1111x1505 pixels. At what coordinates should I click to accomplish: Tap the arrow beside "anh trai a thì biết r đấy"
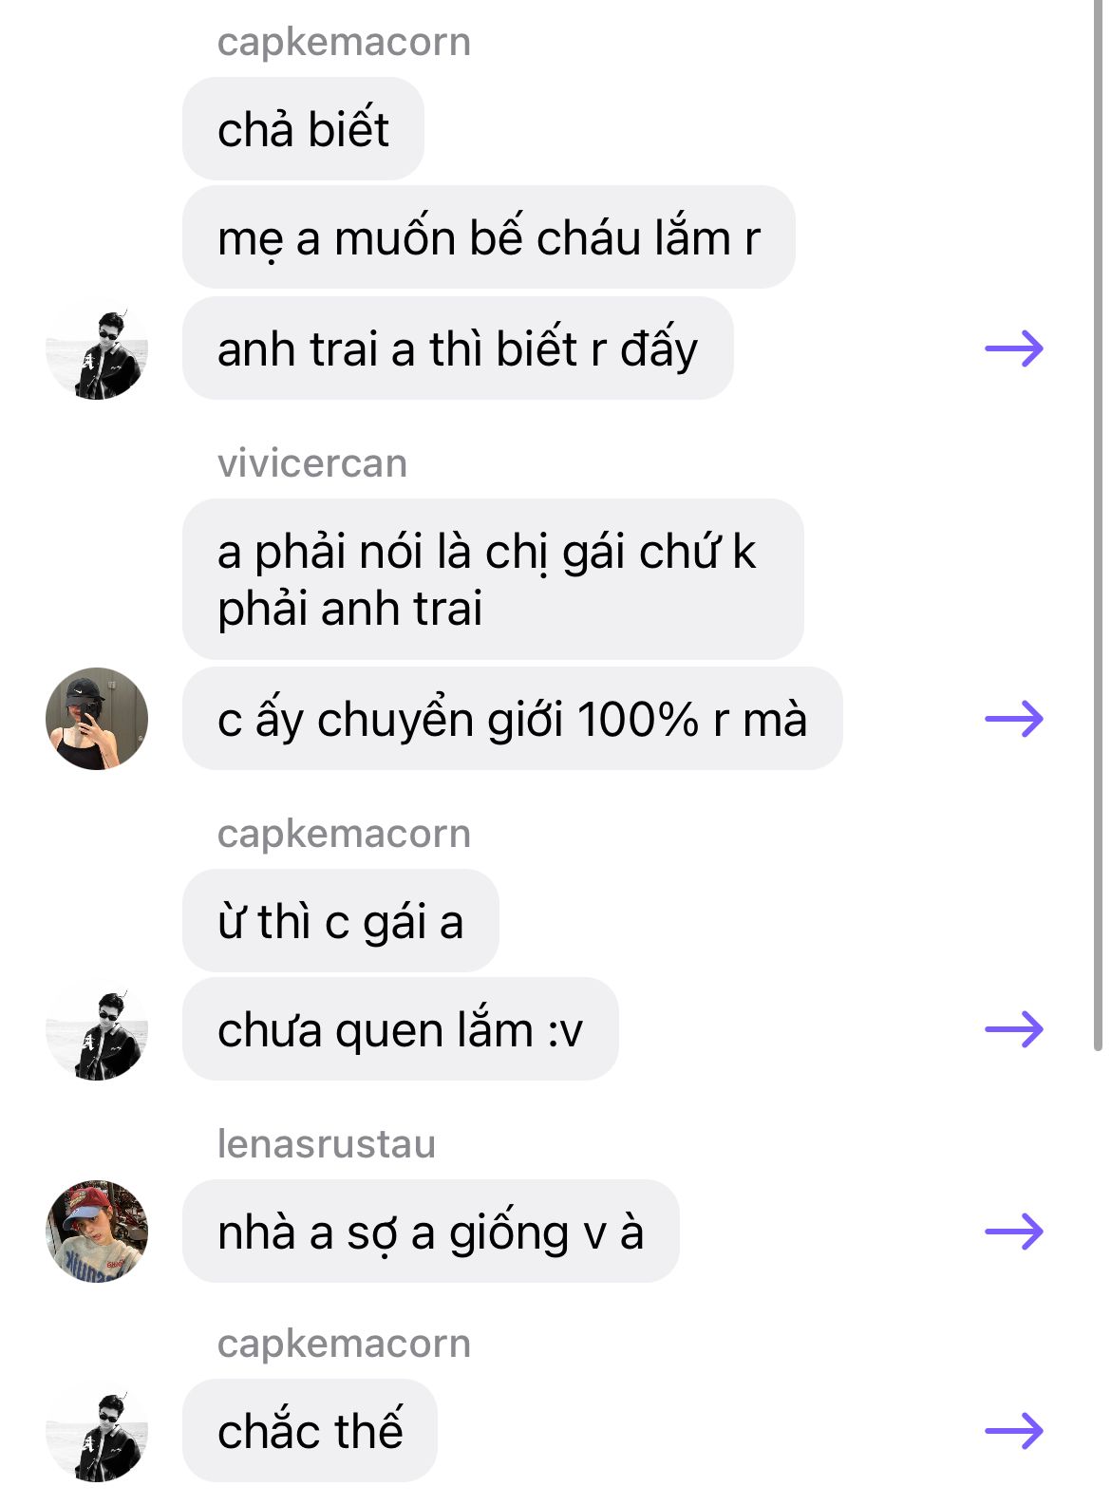pos(1014,348)
